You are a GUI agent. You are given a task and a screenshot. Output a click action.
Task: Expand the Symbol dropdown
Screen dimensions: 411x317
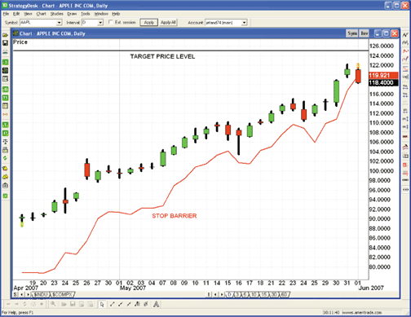click(x=60, y=23)
